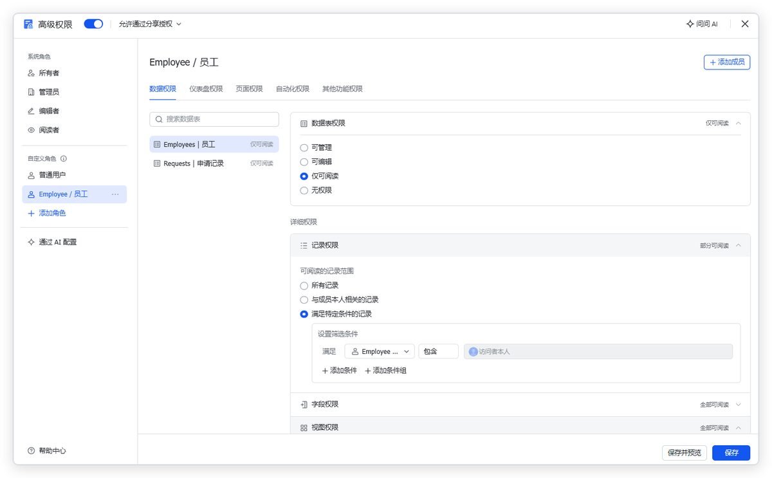Select the 所有记录 radio option

pos(304,286)
